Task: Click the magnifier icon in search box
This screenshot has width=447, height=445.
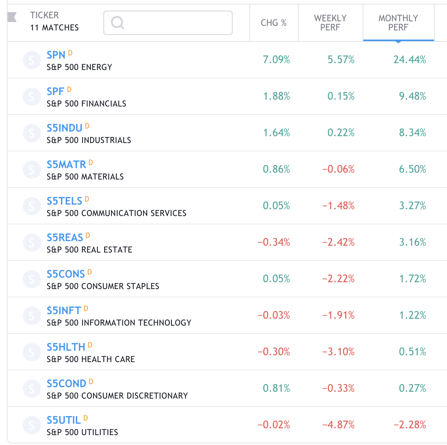Action: [x=117, y=23]
